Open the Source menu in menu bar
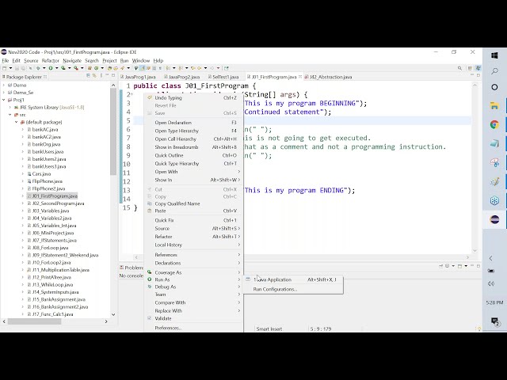 tap(31, 60)
